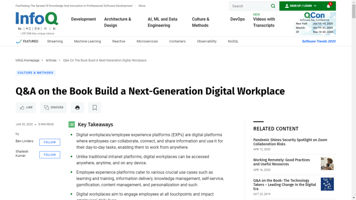This screenshot has height=200, width=356.
Task: Open the DevOps navigation item
Action: (237, 19)
